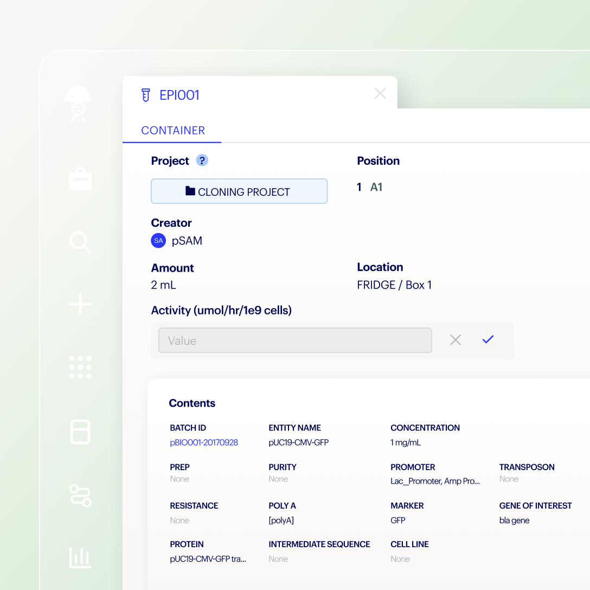Click the None value under TRANSPOSON

pyautogui.click(x=509, y=479)
